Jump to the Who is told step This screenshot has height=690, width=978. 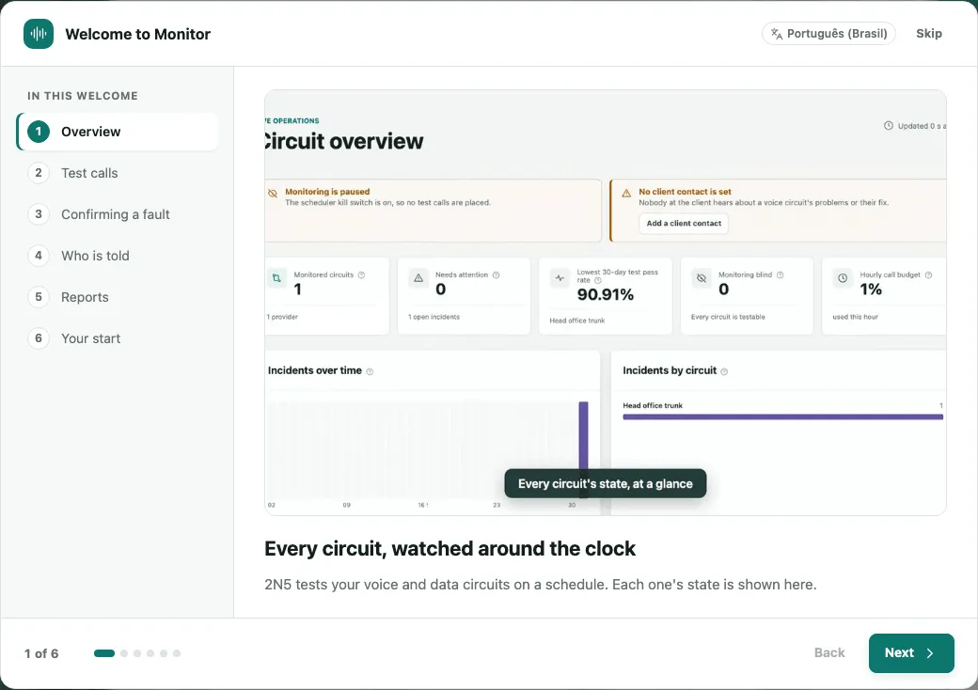pos(118,256)
